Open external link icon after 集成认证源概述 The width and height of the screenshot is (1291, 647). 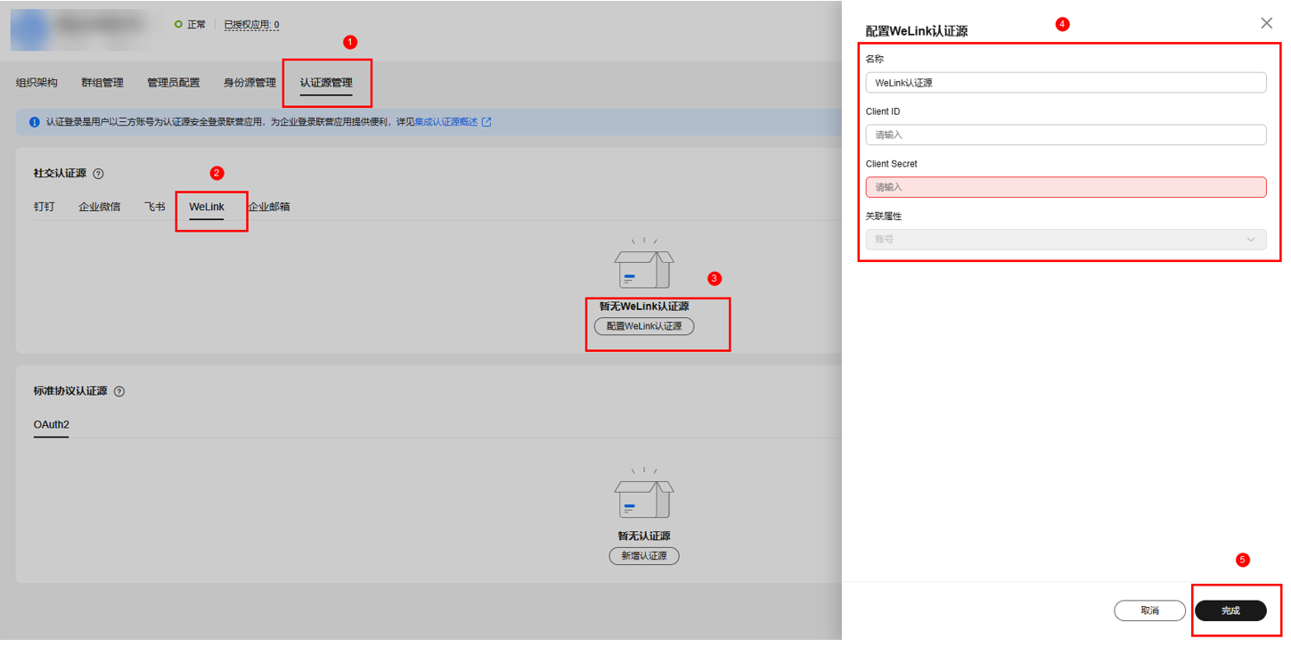[x=486, y=122]
